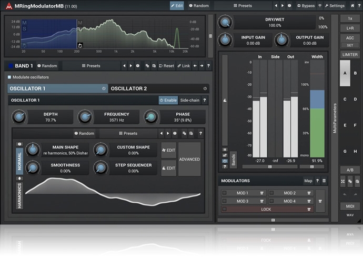Click the Step Sequencer EDIT button
Viewport: 363px width, 257px height.
(x=168, y=168)
